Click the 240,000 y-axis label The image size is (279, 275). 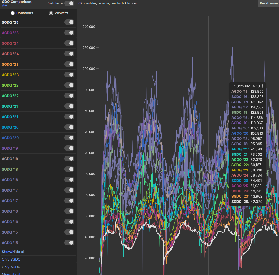89,27
